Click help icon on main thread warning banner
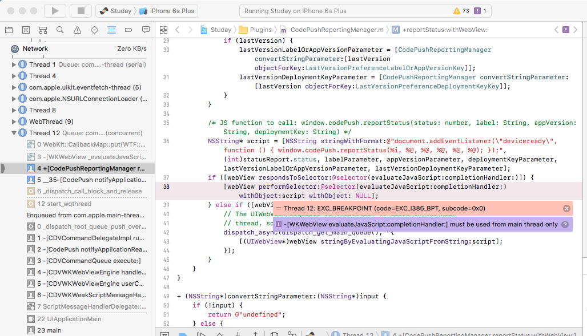This screenshot has width=587, height=336. click(x=565, y=225)
